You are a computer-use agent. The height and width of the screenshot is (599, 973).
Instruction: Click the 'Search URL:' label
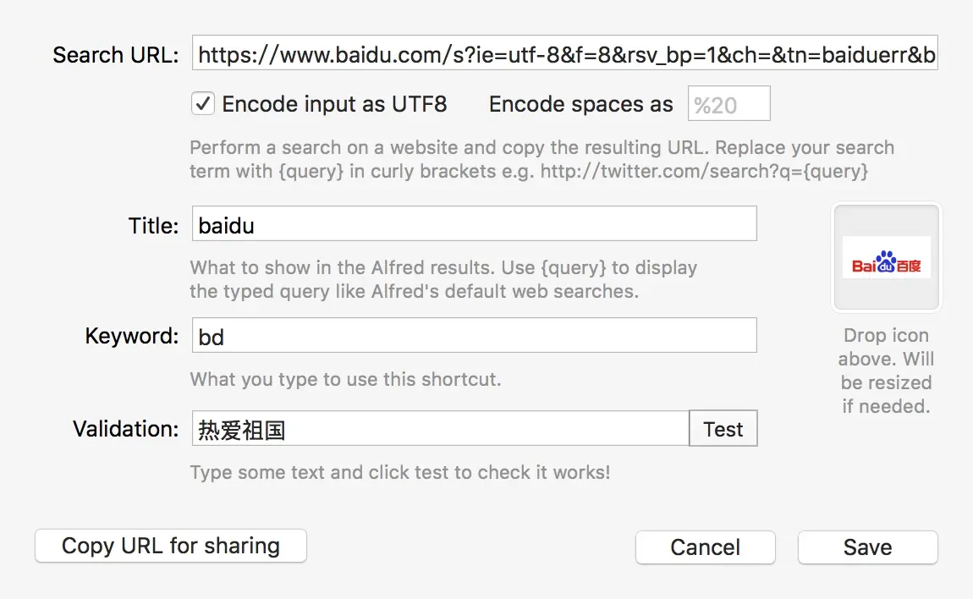point(116,56)
